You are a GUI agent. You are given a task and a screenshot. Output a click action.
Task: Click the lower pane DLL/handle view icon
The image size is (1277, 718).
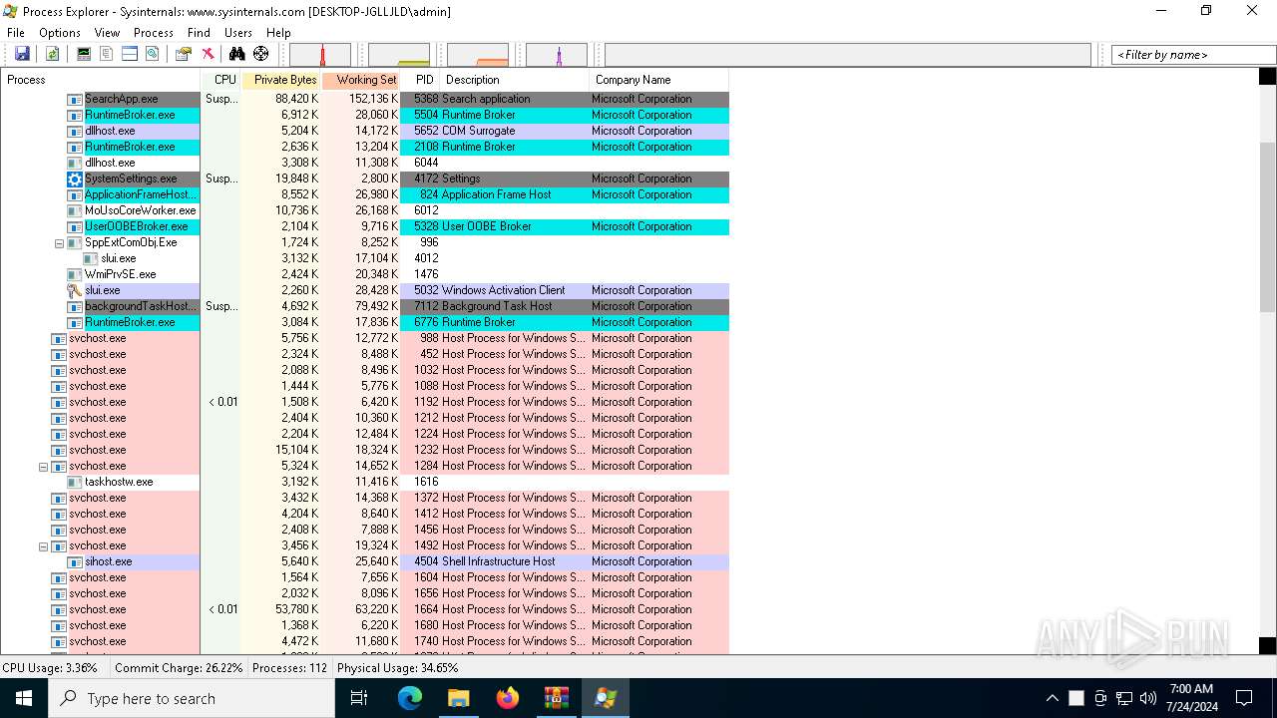click(x=152, y=54)
